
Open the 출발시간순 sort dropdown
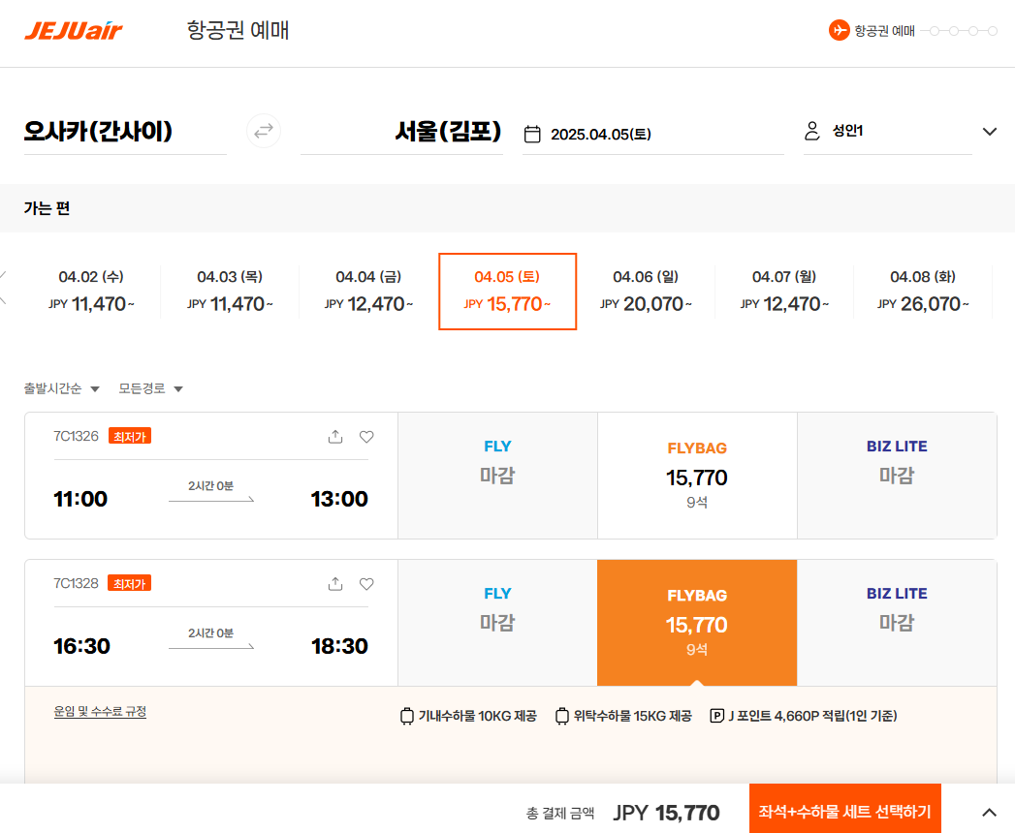pyautogui.click(x=62, y=388)
